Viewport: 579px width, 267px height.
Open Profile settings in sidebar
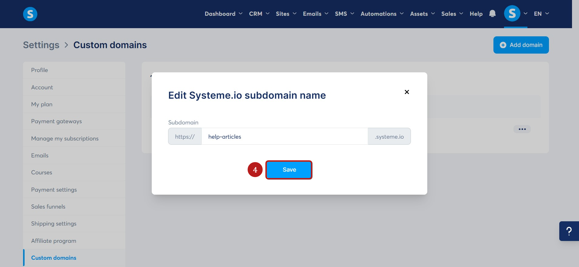[x=74, y=70]
